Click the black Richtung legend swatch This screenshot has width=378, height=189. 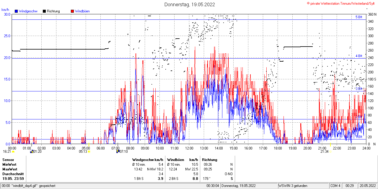(44, 11)
